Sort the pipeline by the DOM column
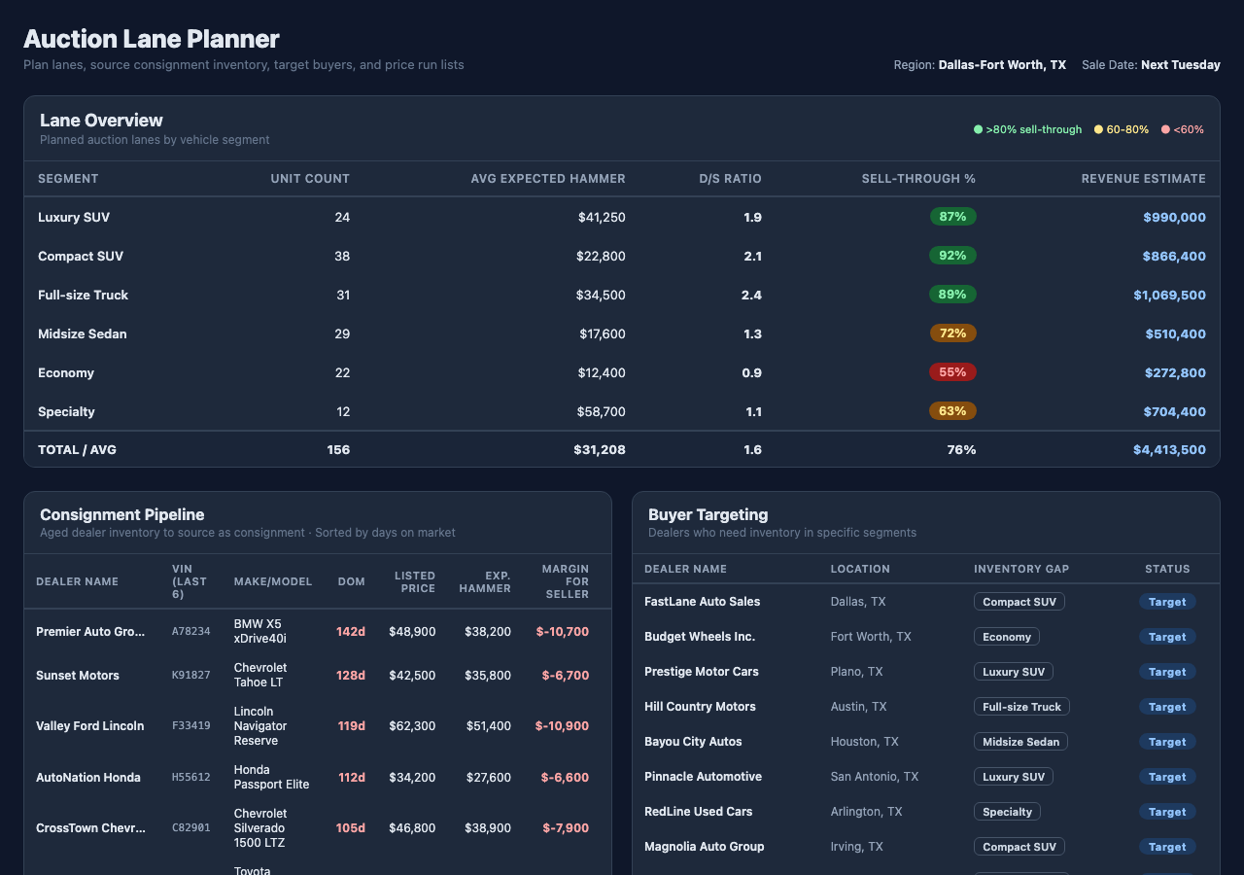 pyautogui.click(x=351, y=581)
